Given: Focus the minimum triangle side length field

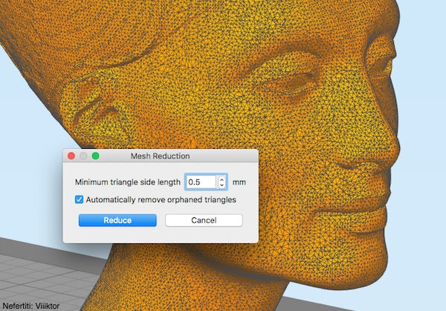Looking at the screenshot, I should click(x=200, y=182).
